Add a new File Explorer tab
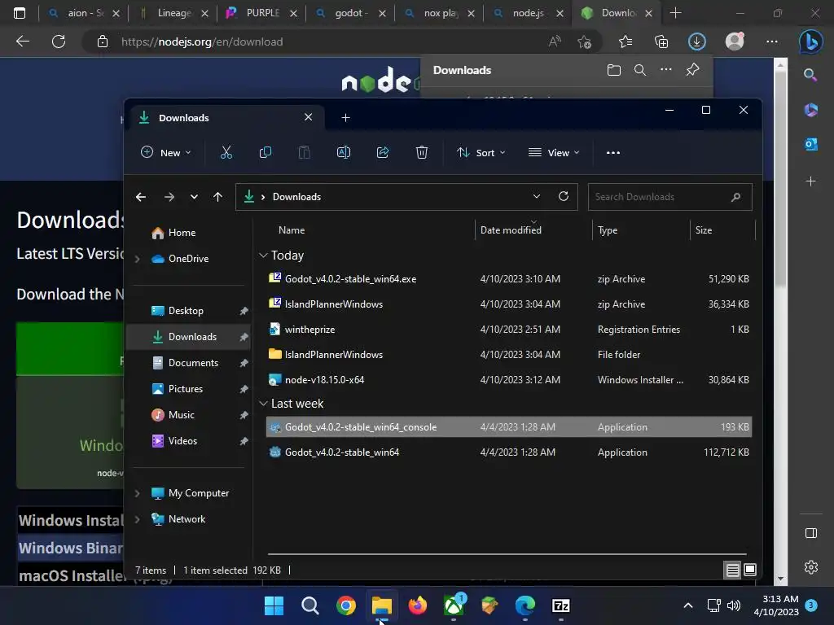The width and height of the screenshot is (834, 625). click(345, 117)
